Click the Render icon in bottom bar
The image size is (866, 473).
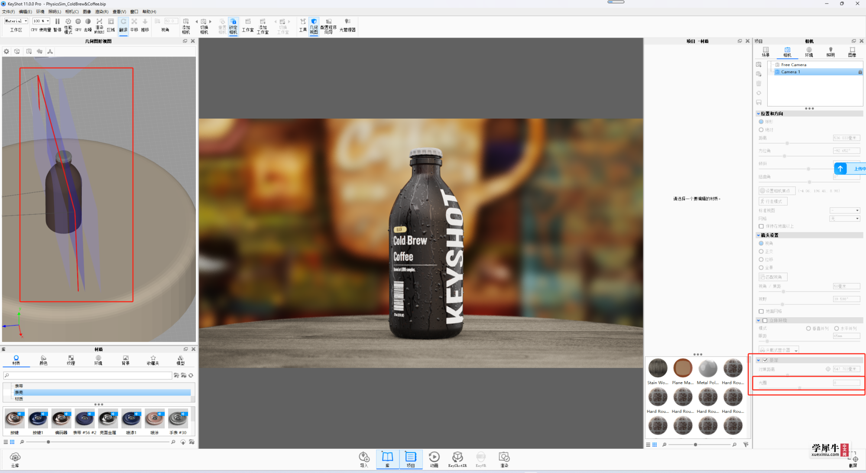(x=504, y=457)
